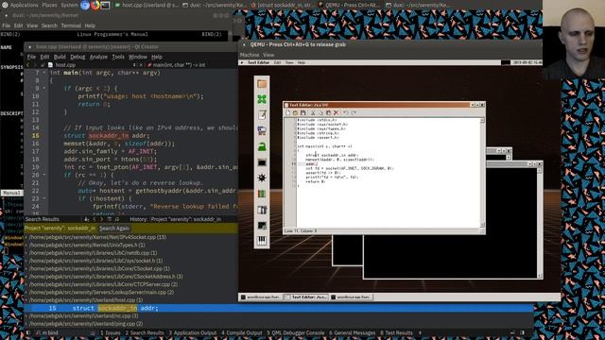Screen dimensions: 605x340
Task: Open the View menu in QEMU window
Action: click(x=268, y=55)
